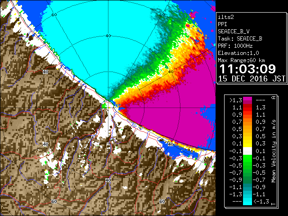Click the 40 km label west-northwest over land
The image size is (288, 216).
click(x=45, y=72)
